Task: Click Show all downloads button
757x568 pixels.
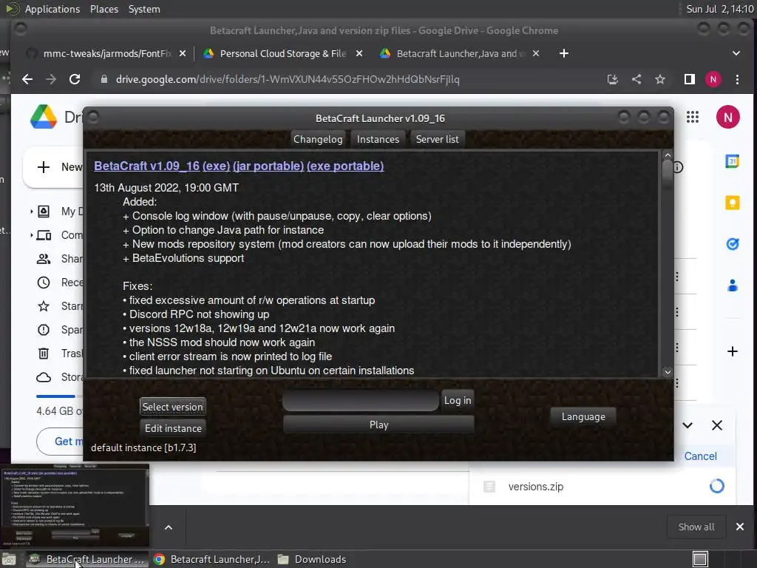Action: click(696, 527)
